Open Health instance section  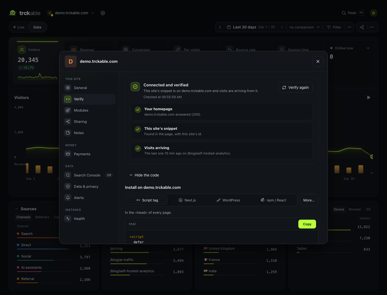point(89,219)
